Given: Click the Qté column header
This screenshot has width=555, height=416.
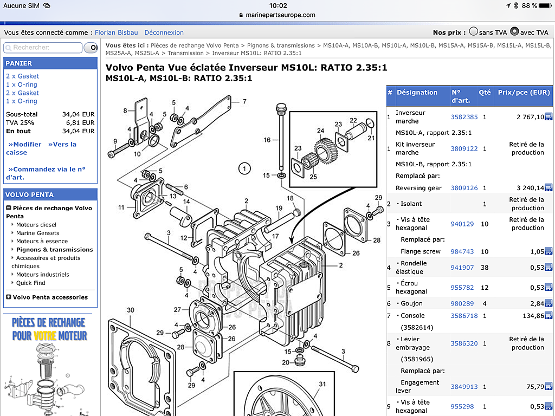Looking at the screenshot, I should click(x=485, y=92).
